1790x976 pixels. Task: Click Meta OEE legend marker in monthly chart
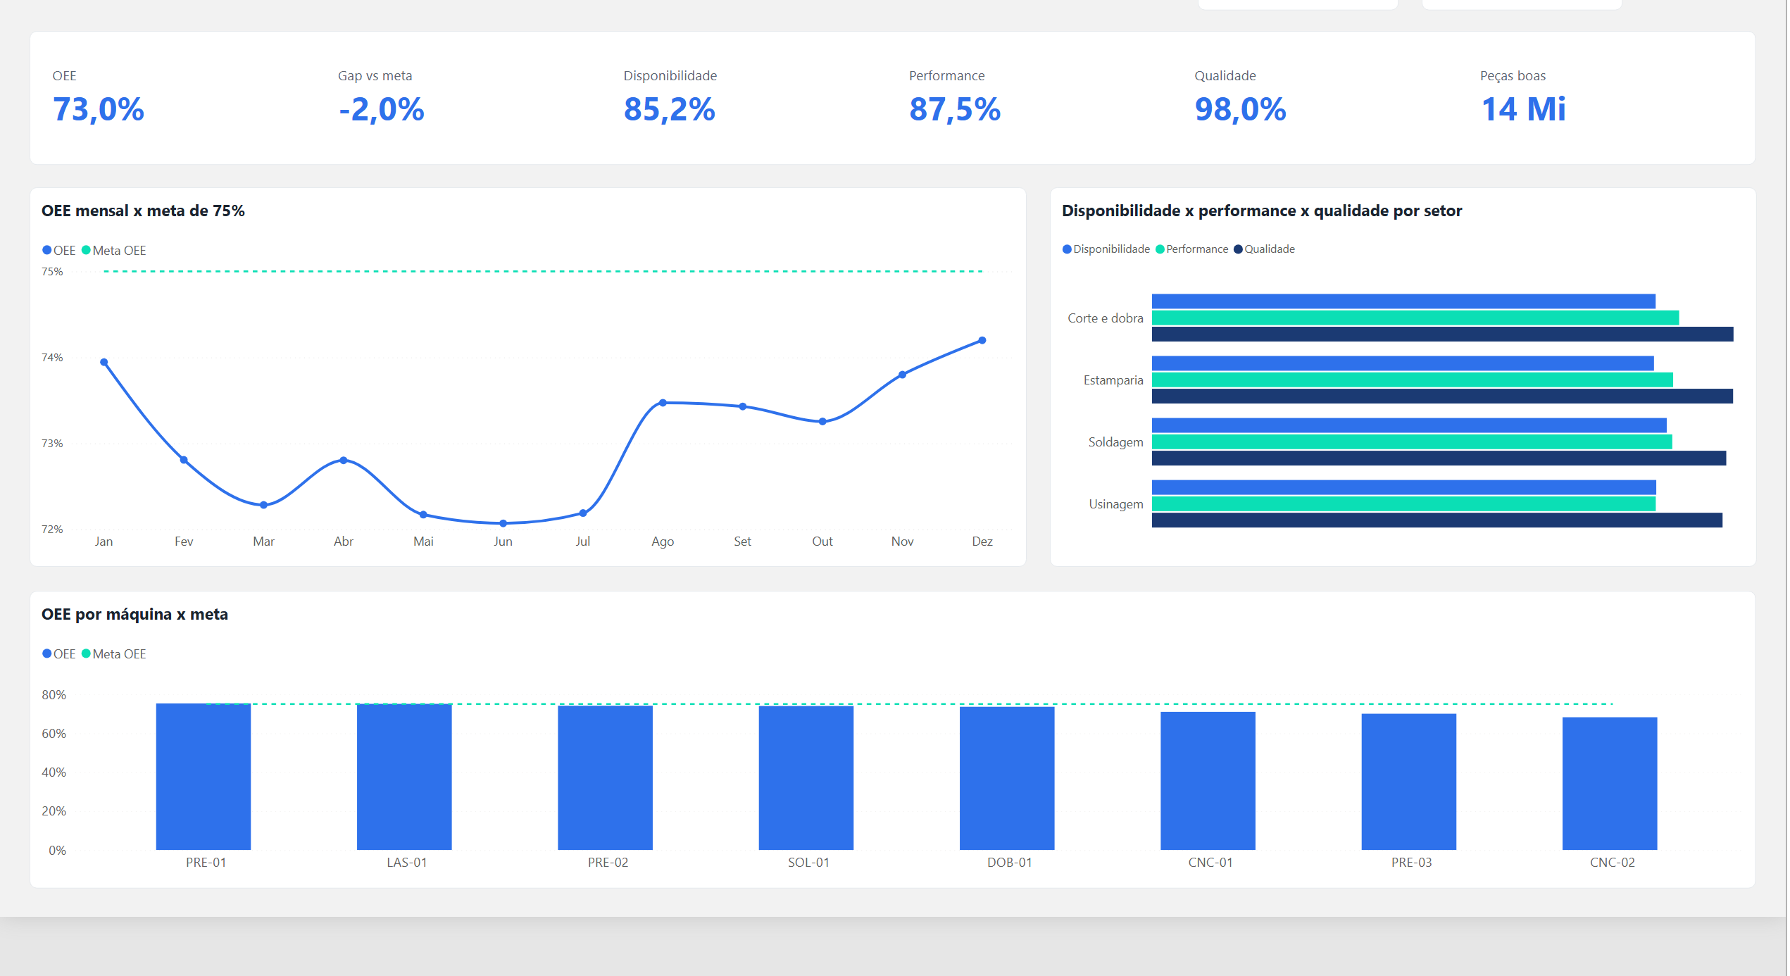click(87, 250)
